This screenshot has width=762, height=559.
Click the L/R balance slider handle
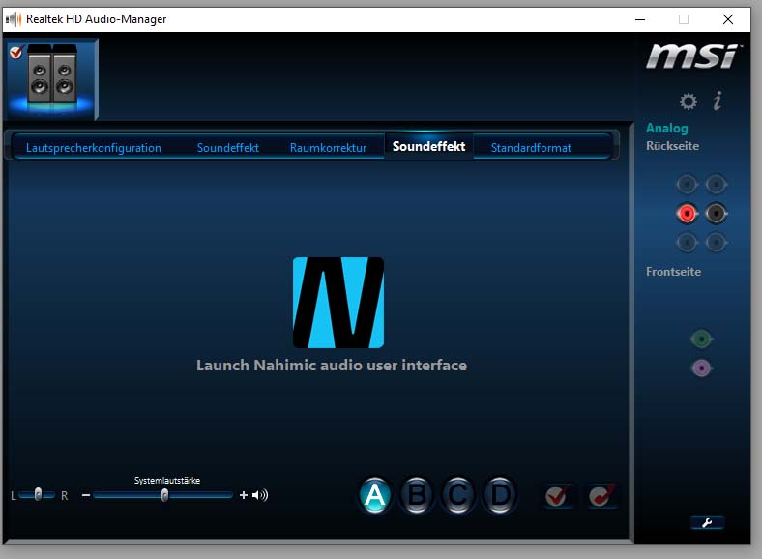(x=38, y=495)
